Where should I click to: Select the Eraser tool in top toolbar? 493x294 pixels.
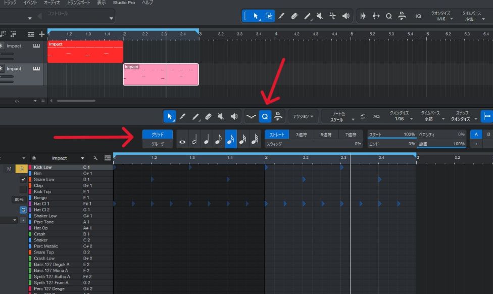click(x=294, y=16)
